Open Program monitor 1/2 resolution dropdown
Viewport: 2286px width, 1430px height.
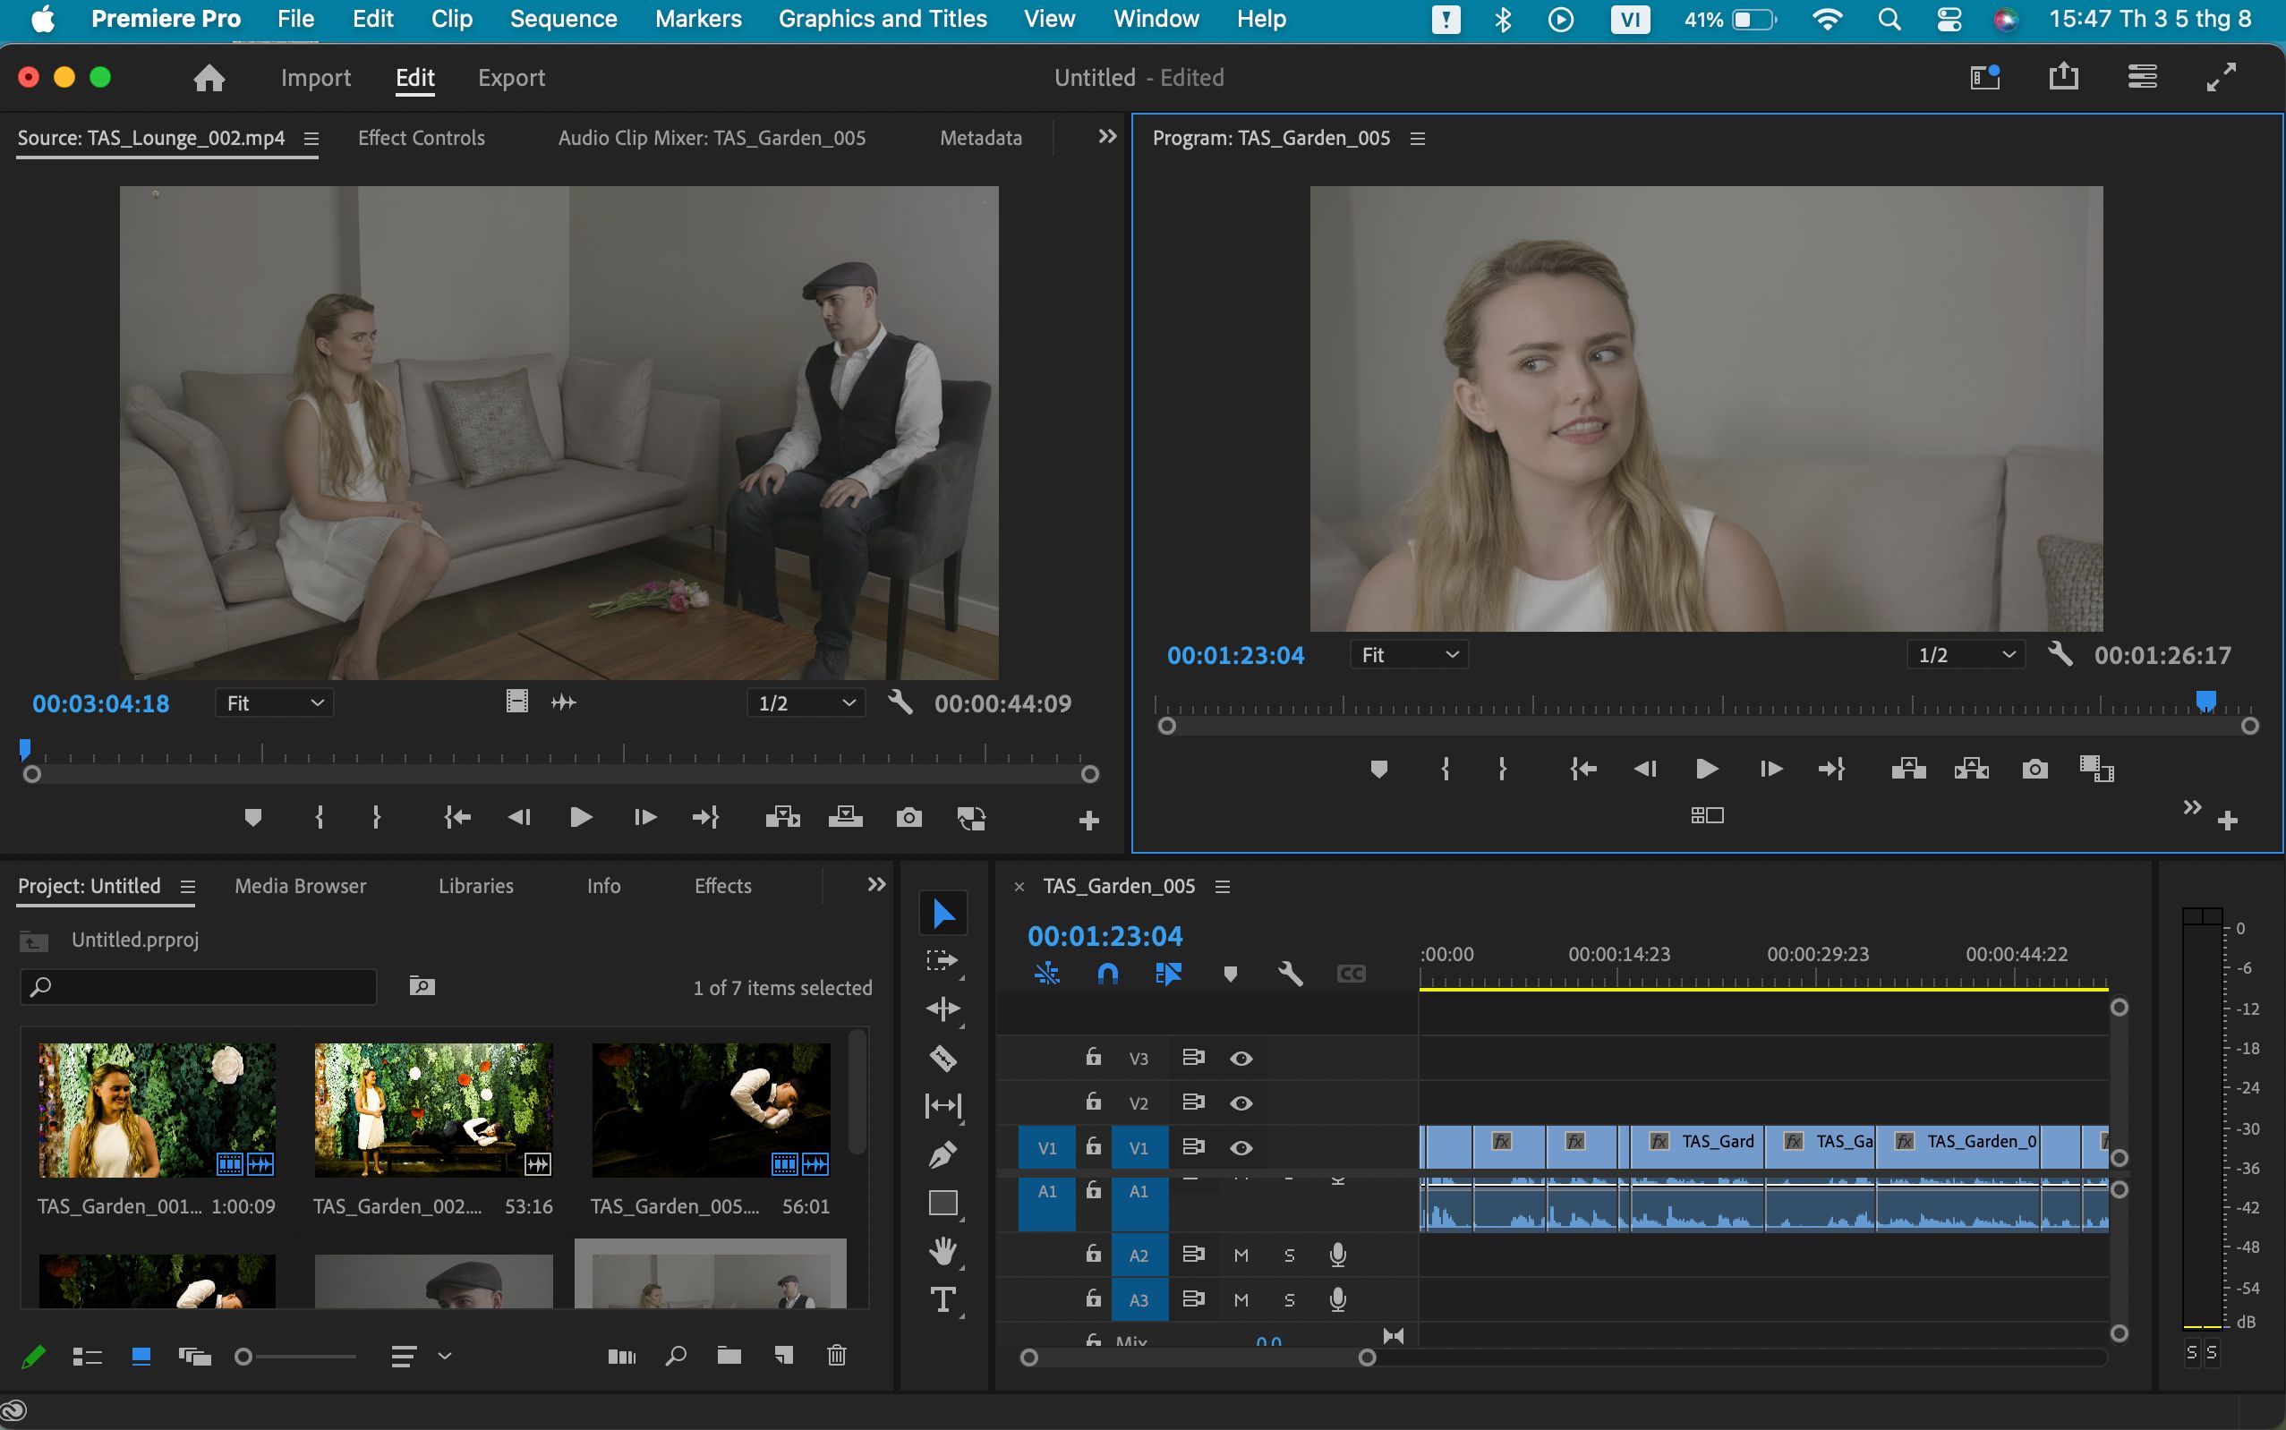pos(1966,654)
